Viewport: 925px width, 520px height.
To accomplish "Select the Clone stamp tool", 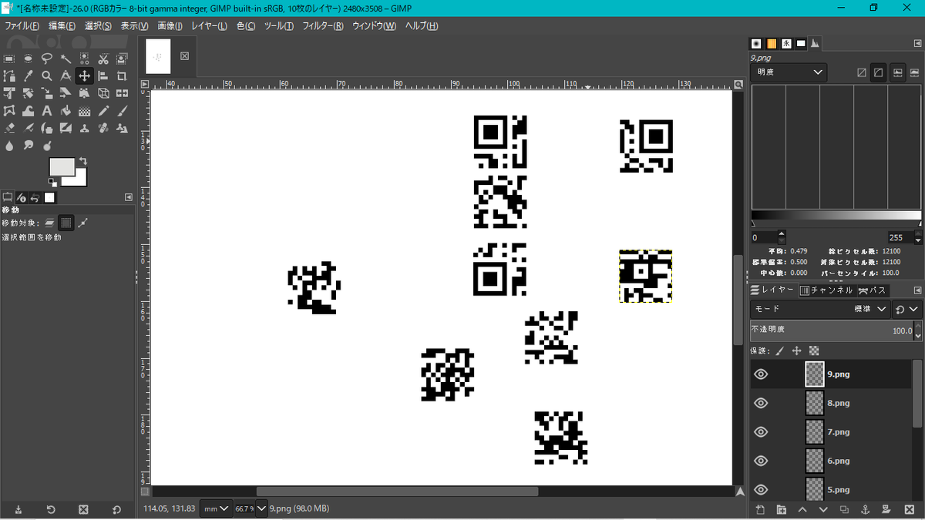I will point(84,128).
